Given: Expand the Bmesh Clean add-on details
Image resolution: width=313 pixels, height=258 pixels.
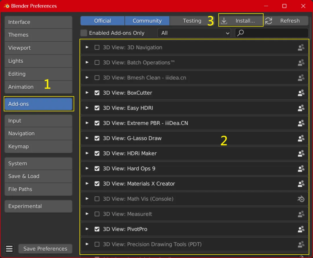Looking at the screenshot, I should pyautogui.click(x=87, y=78).
